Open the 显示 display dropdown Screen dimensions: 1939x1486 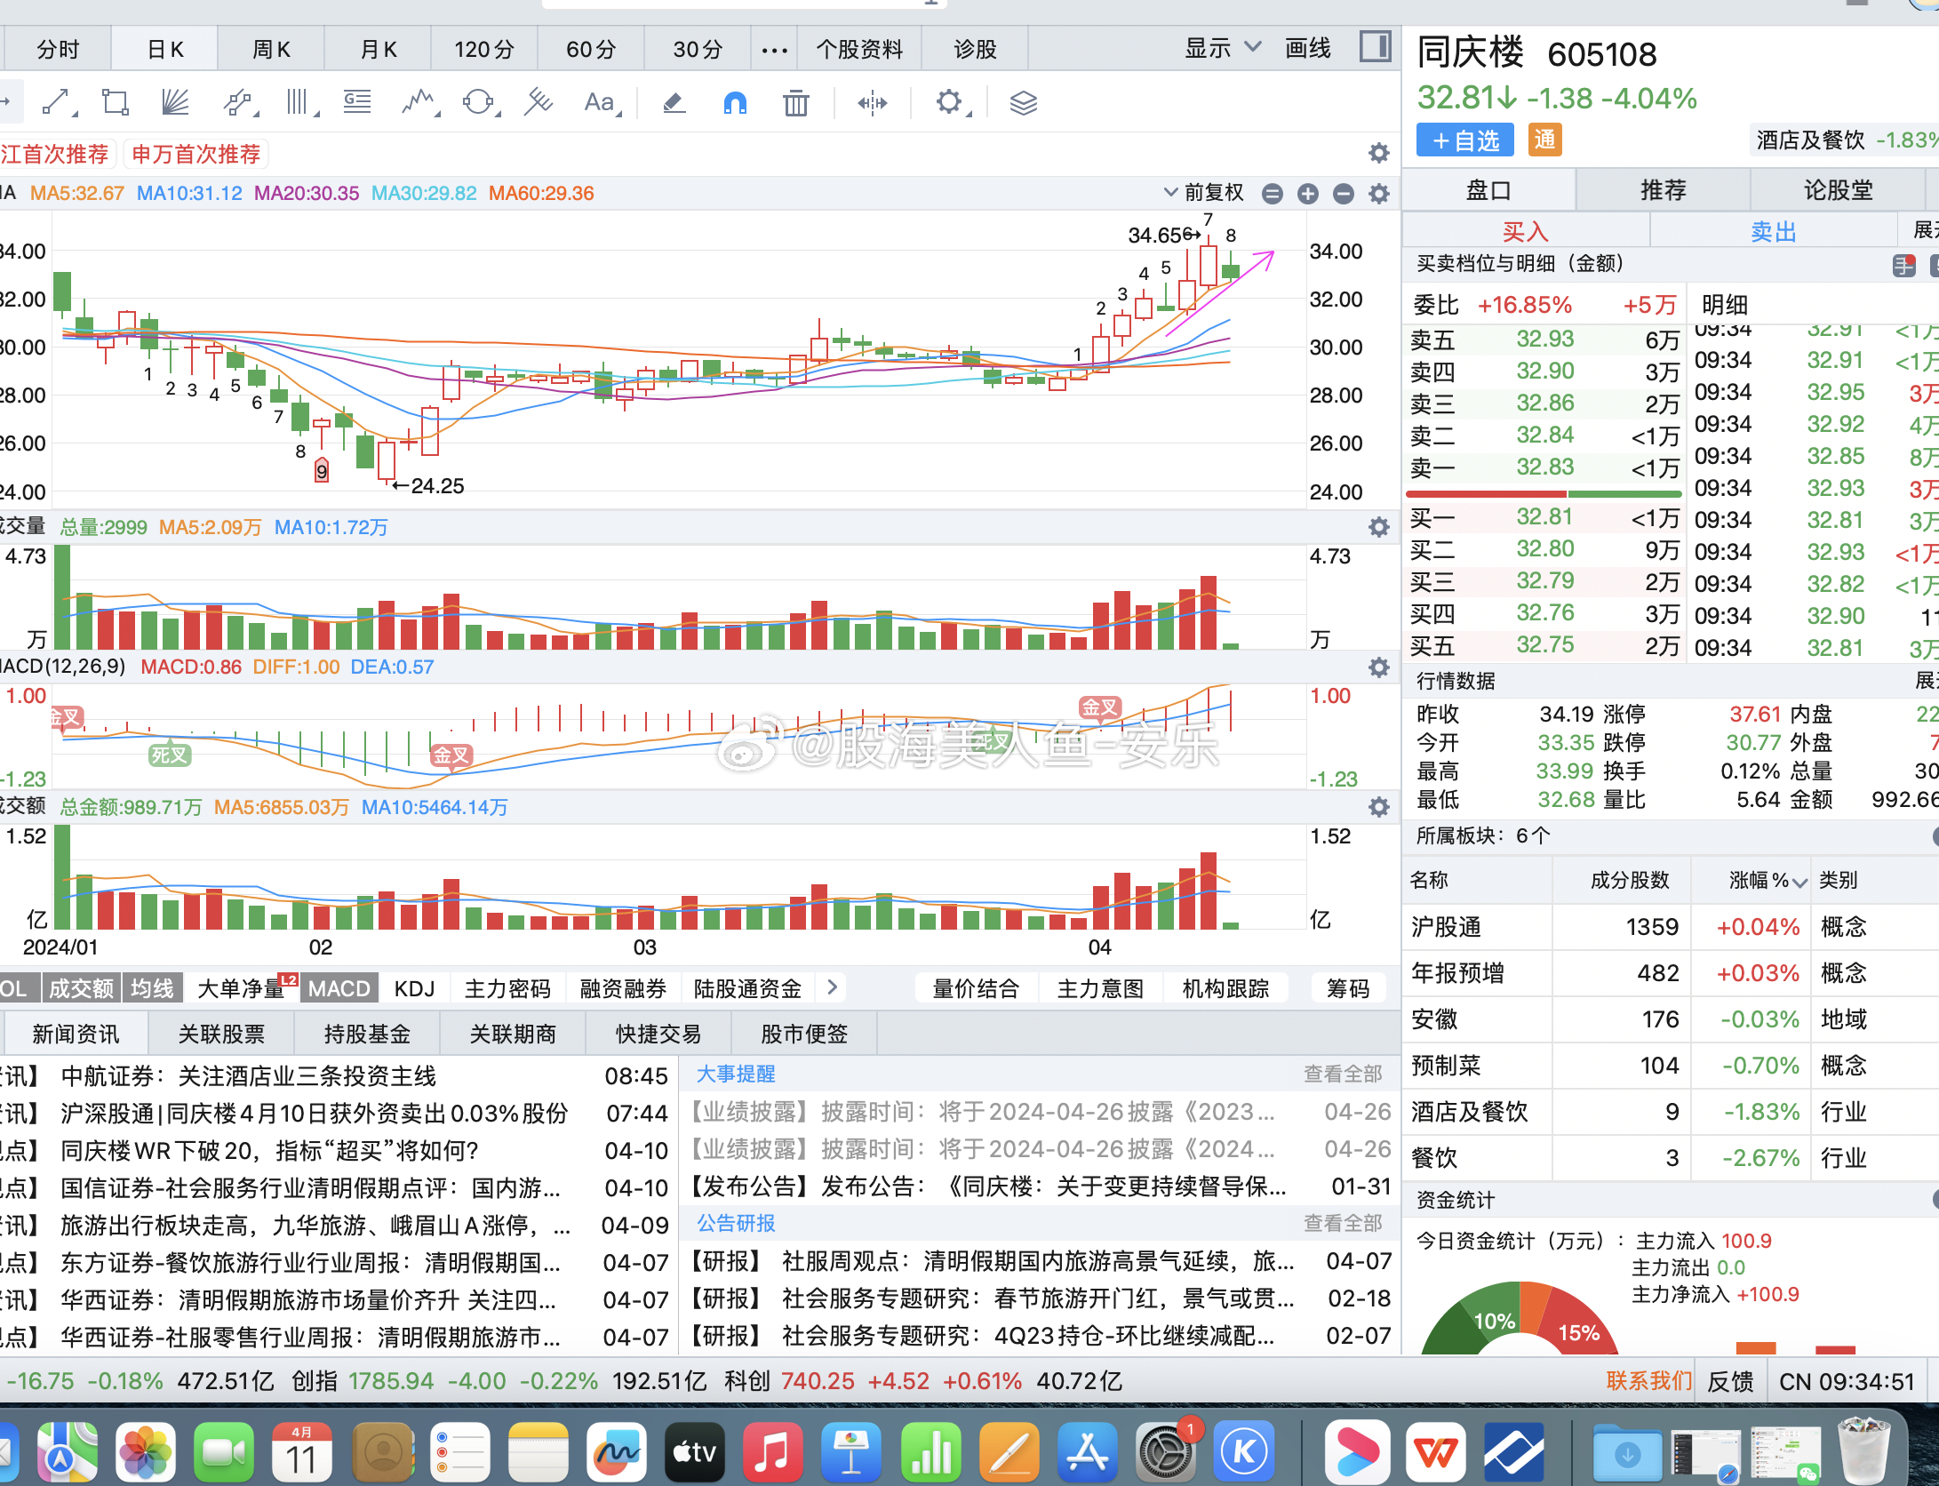click(1223, 48)
